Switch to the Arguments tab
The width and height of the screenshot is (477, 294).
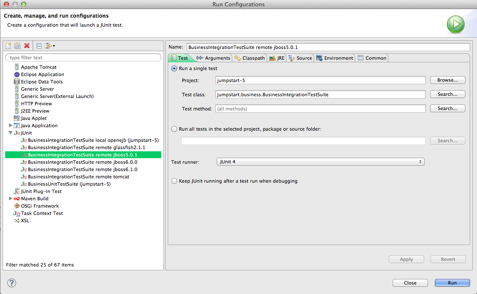pyautogui.click(x=213, y=58)
